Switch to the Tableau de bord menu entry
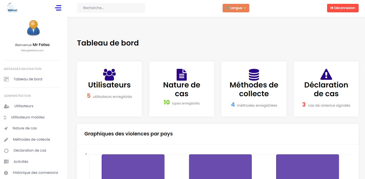 tap(27, 79)
